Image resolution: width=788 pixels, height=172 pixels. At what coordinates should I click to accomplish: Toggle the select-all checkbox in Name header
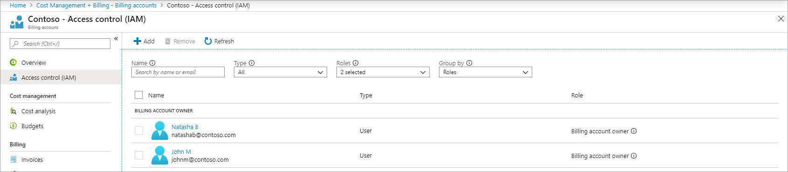[x=138, y=95]
